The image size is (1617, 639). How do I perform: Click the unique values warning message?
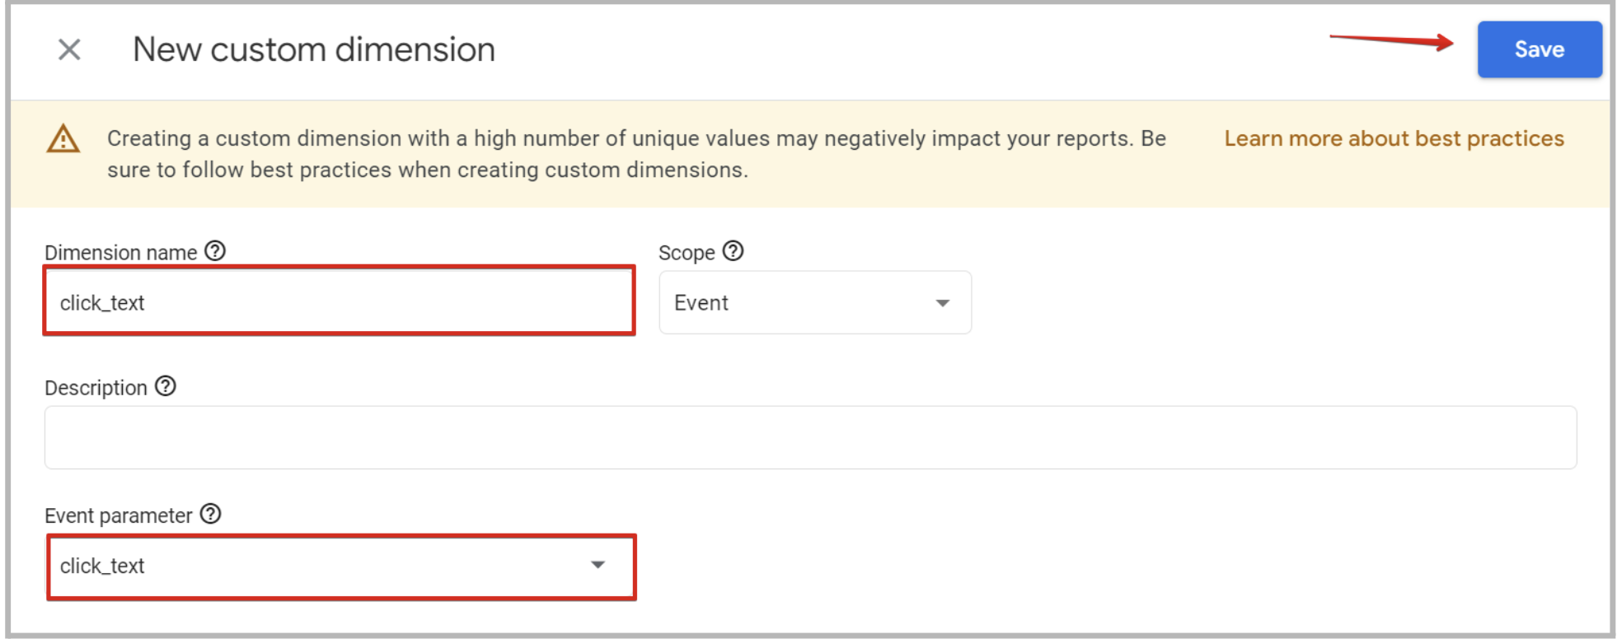pos(636,154)
